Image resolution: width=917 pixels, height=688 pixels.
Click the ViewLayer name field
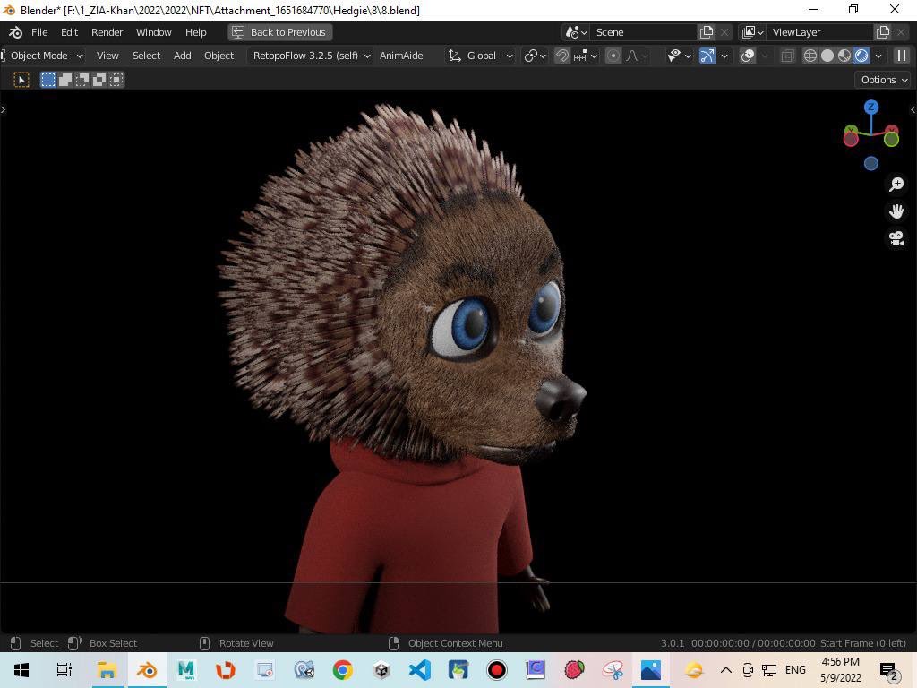(x=820, y=32)
